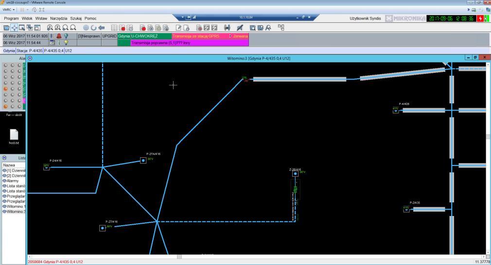Toggle eye icon for Witomino:1 row
Image resolution: width=491 pixels, height=265 pixels.
(4, 206)
